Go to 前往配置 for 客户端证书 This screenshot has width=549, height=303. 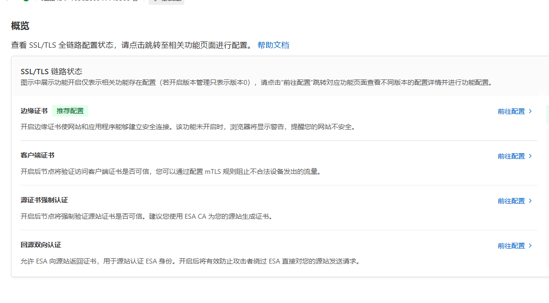[515, 156]
